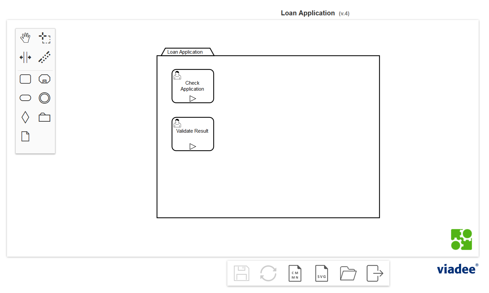Click the reload/refresh diagram icon
The image size is (489, 293).
(x=268, y=273)
